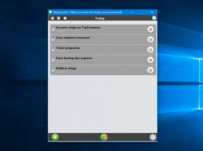Start the Testar programas task timer
203x151 pixels.
point(150,50)
